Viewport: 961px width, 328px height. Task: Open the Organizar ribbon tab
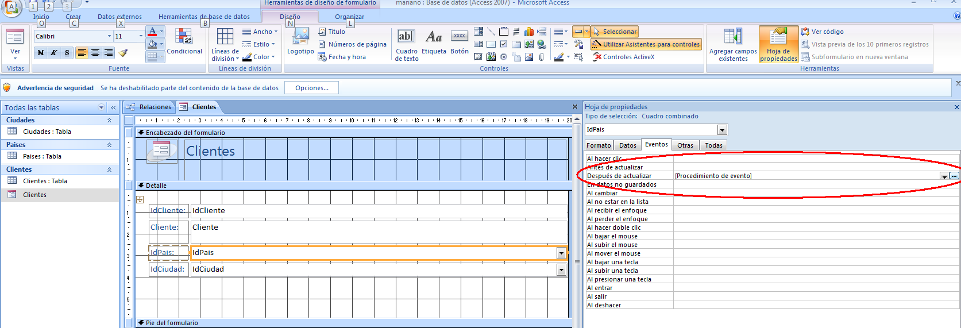coord(349,17)
